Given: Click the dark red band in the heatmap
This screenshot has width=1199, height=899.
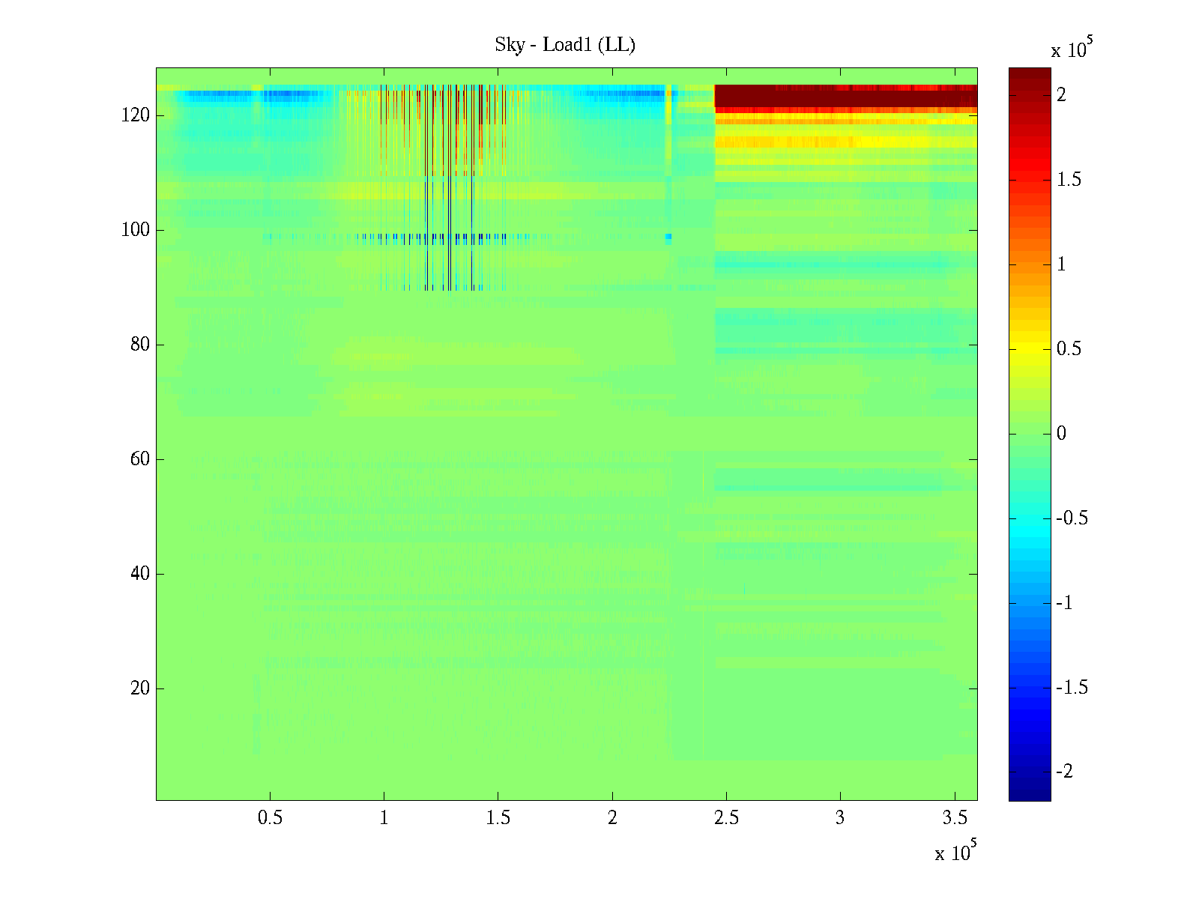Looking at the screenshot, I should coord(845,99).
